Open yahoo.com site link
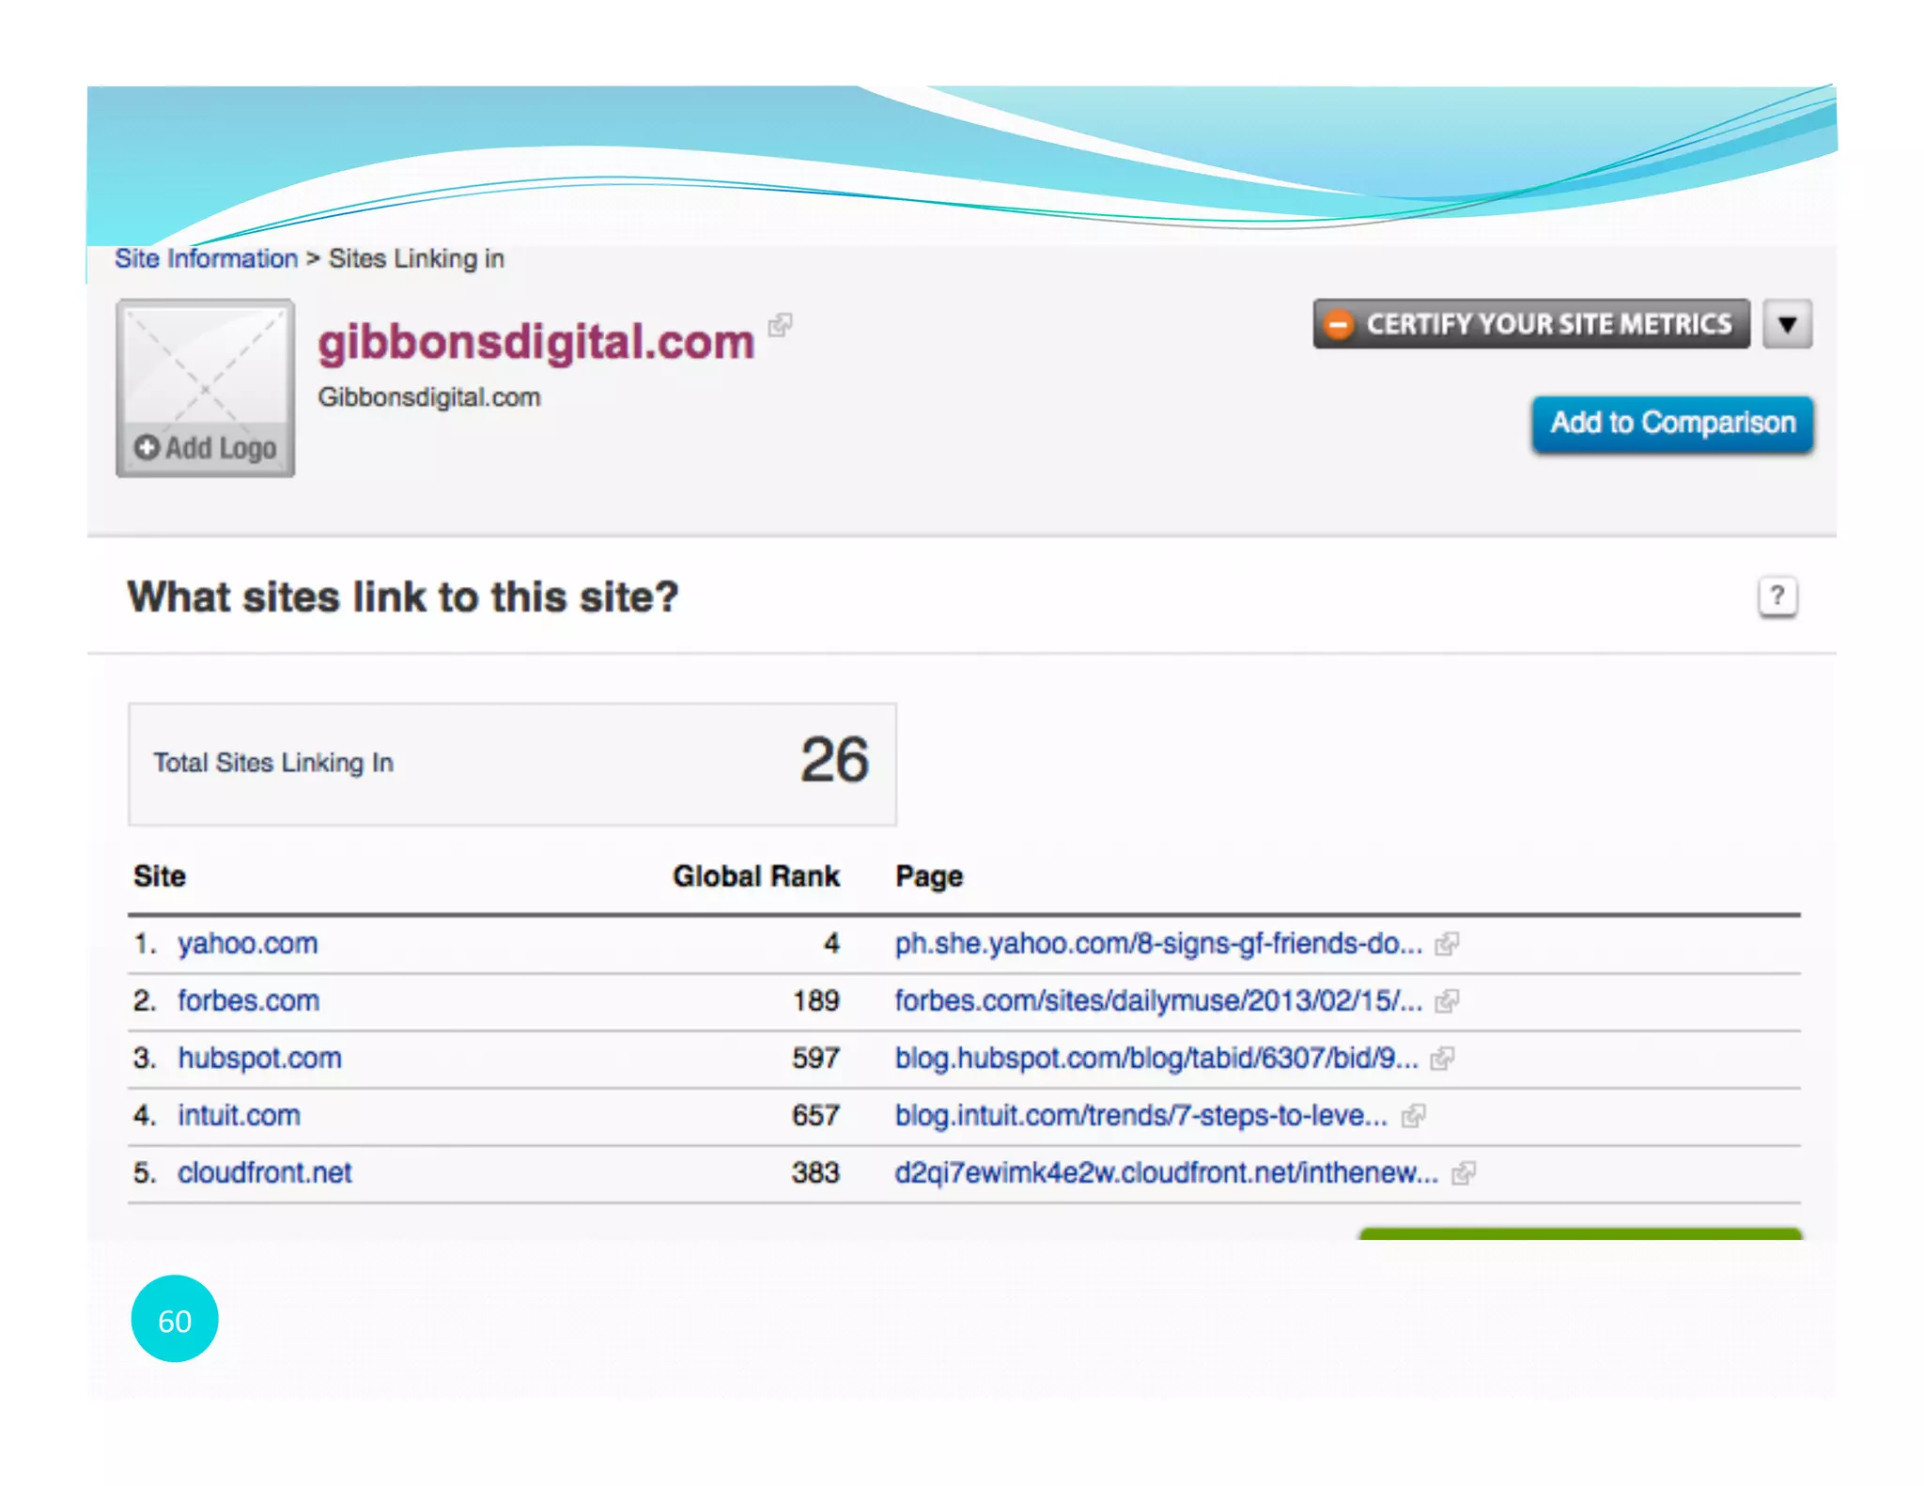 248,943
